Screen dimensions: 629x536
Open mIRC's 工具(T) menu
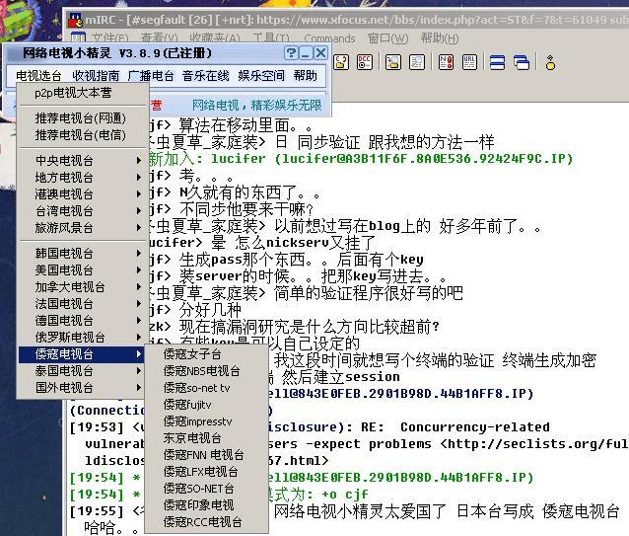coord(271,38)
